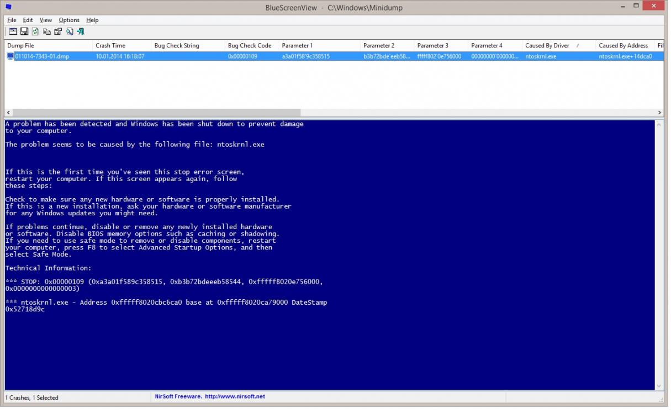Sort by Parameter 2 column header
Viewport: 671px width, 414px height.
(x=387, y=45)
